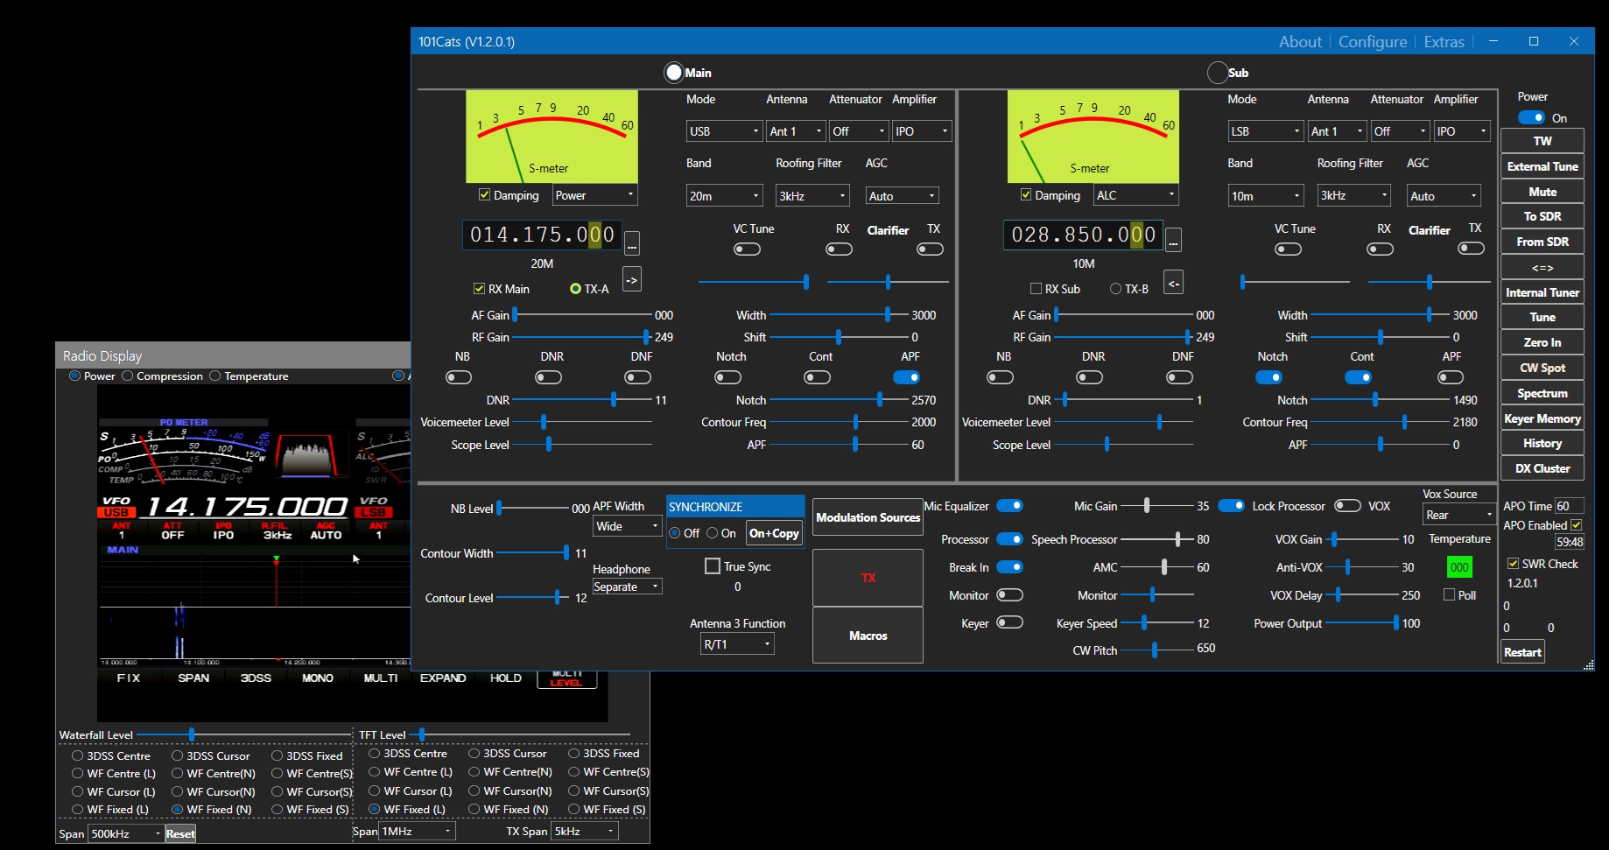The height and width of the screenshot is (850, 1609).
Task: Click the Keyer Memory button
Action: [1542, 419]
